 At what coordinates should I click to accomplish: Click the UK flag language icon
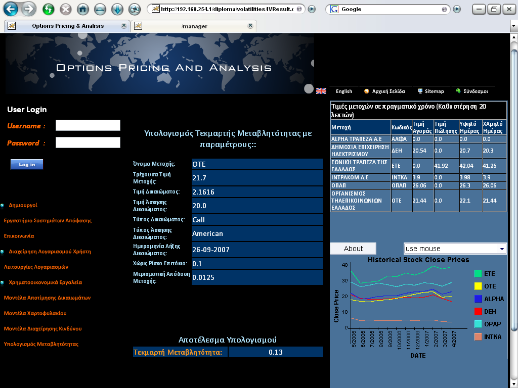321,91
